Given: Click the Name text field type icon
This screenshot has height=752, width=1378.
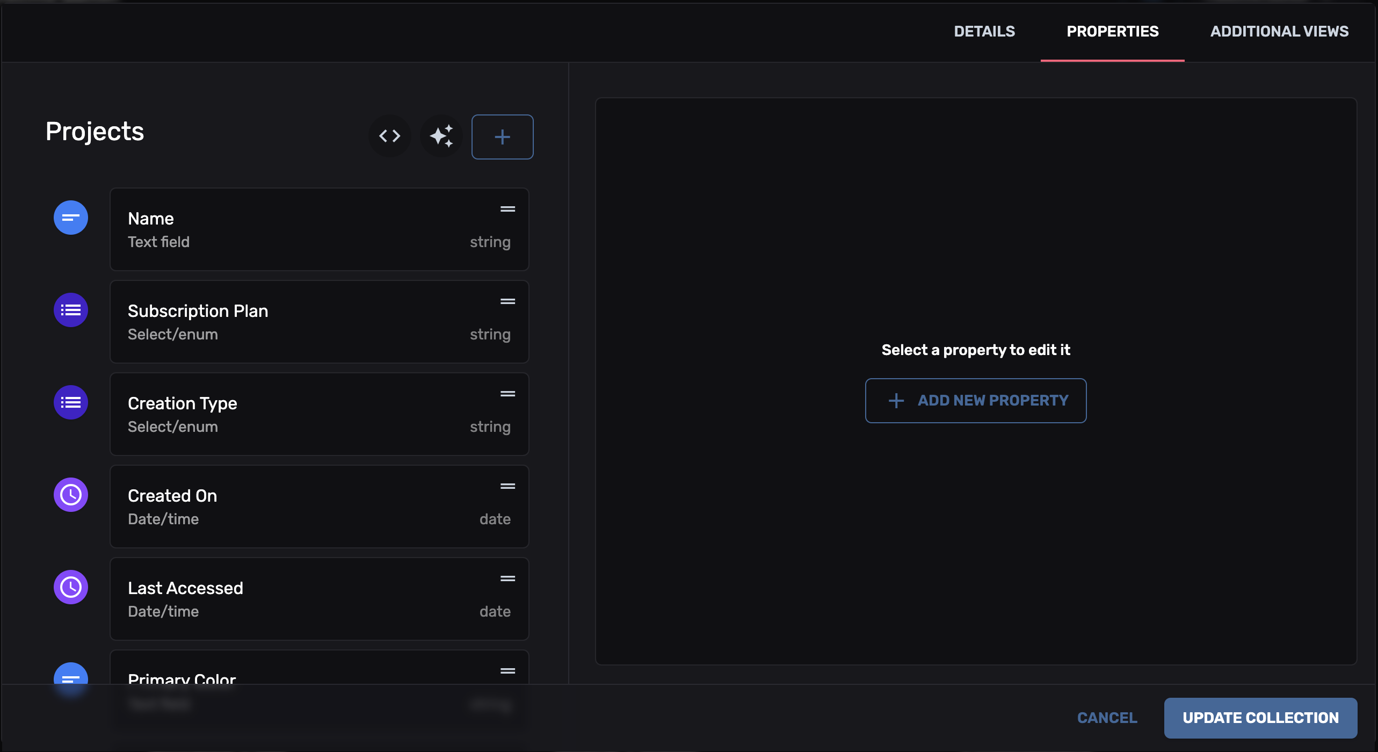Looking at the screenshot, I should 70,218.
